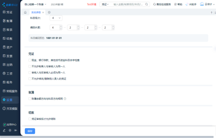The height and width of the screenshot is (138, 216).
Task: Check 账簿余额方向与科目方向相同 option
Action: (x=30, y=99)
